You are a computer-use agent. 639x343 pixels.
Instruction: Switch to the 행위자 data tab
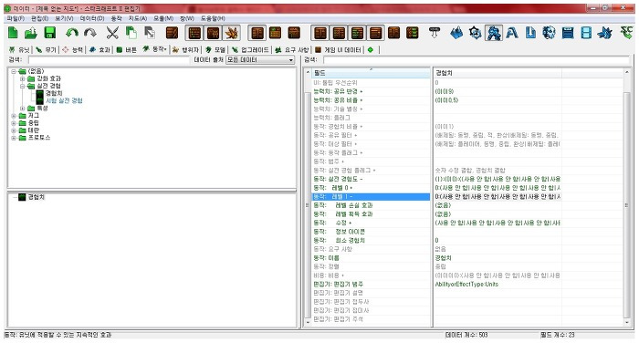coord(185,49)
